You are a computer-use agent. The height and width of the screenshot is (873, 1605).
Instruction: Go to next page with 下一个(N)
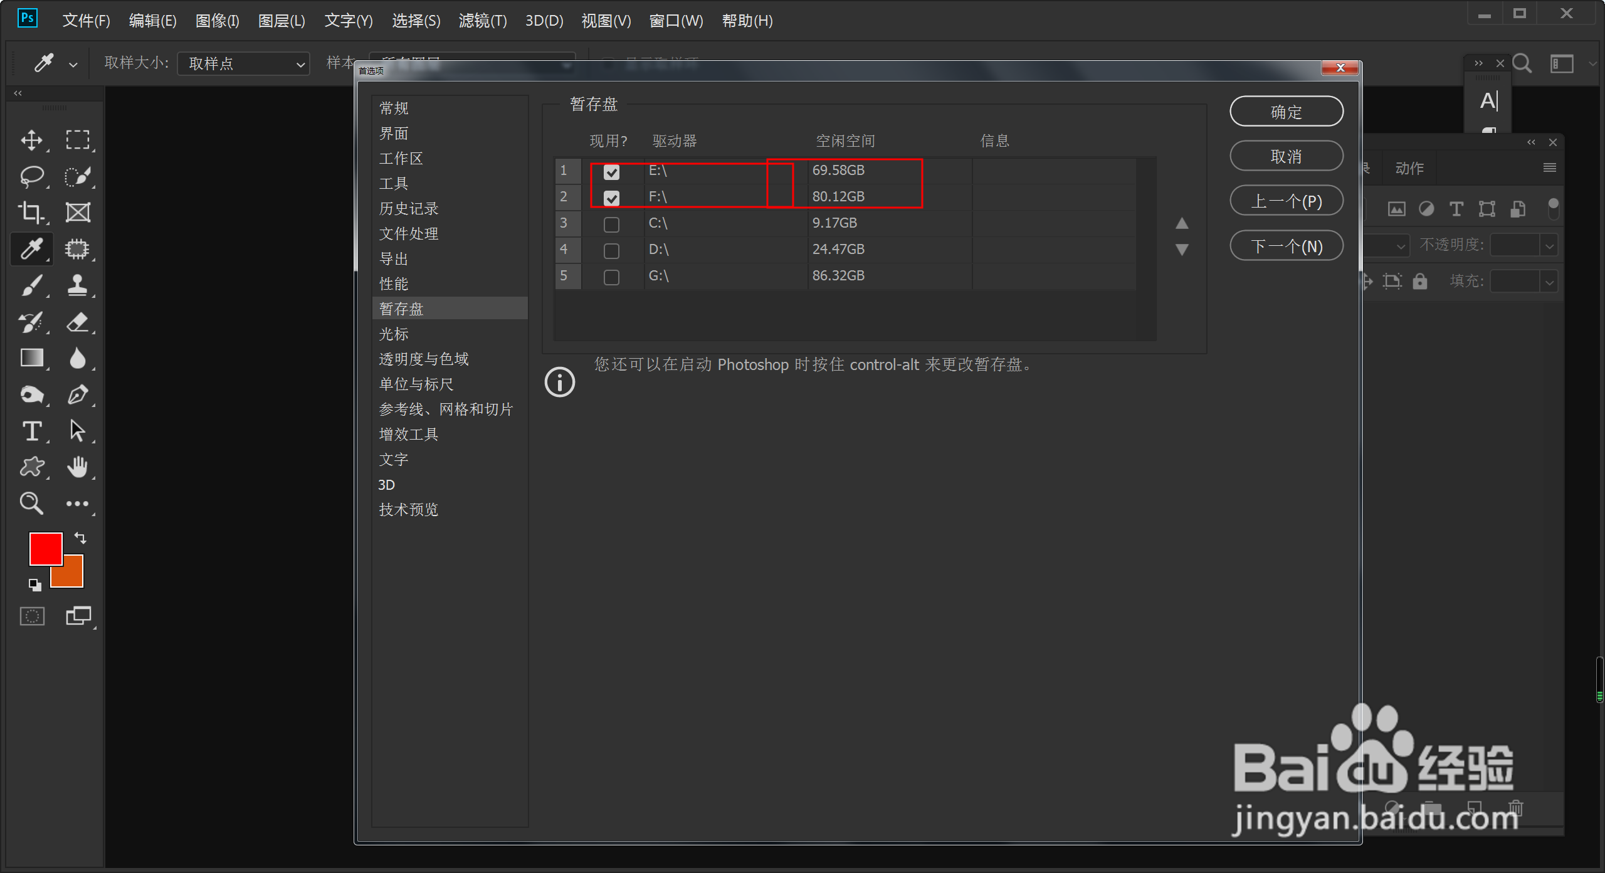tap(1286, 246)
